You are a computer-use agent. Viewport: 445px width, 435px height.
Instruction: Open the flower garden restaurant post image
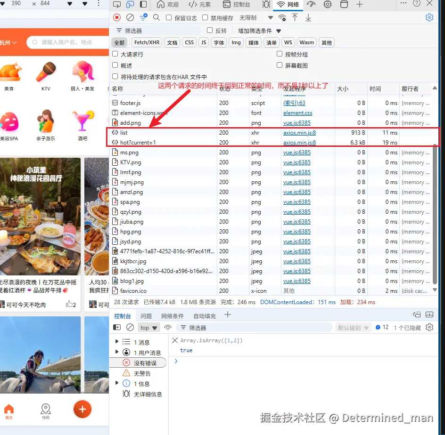click(40, 216)
